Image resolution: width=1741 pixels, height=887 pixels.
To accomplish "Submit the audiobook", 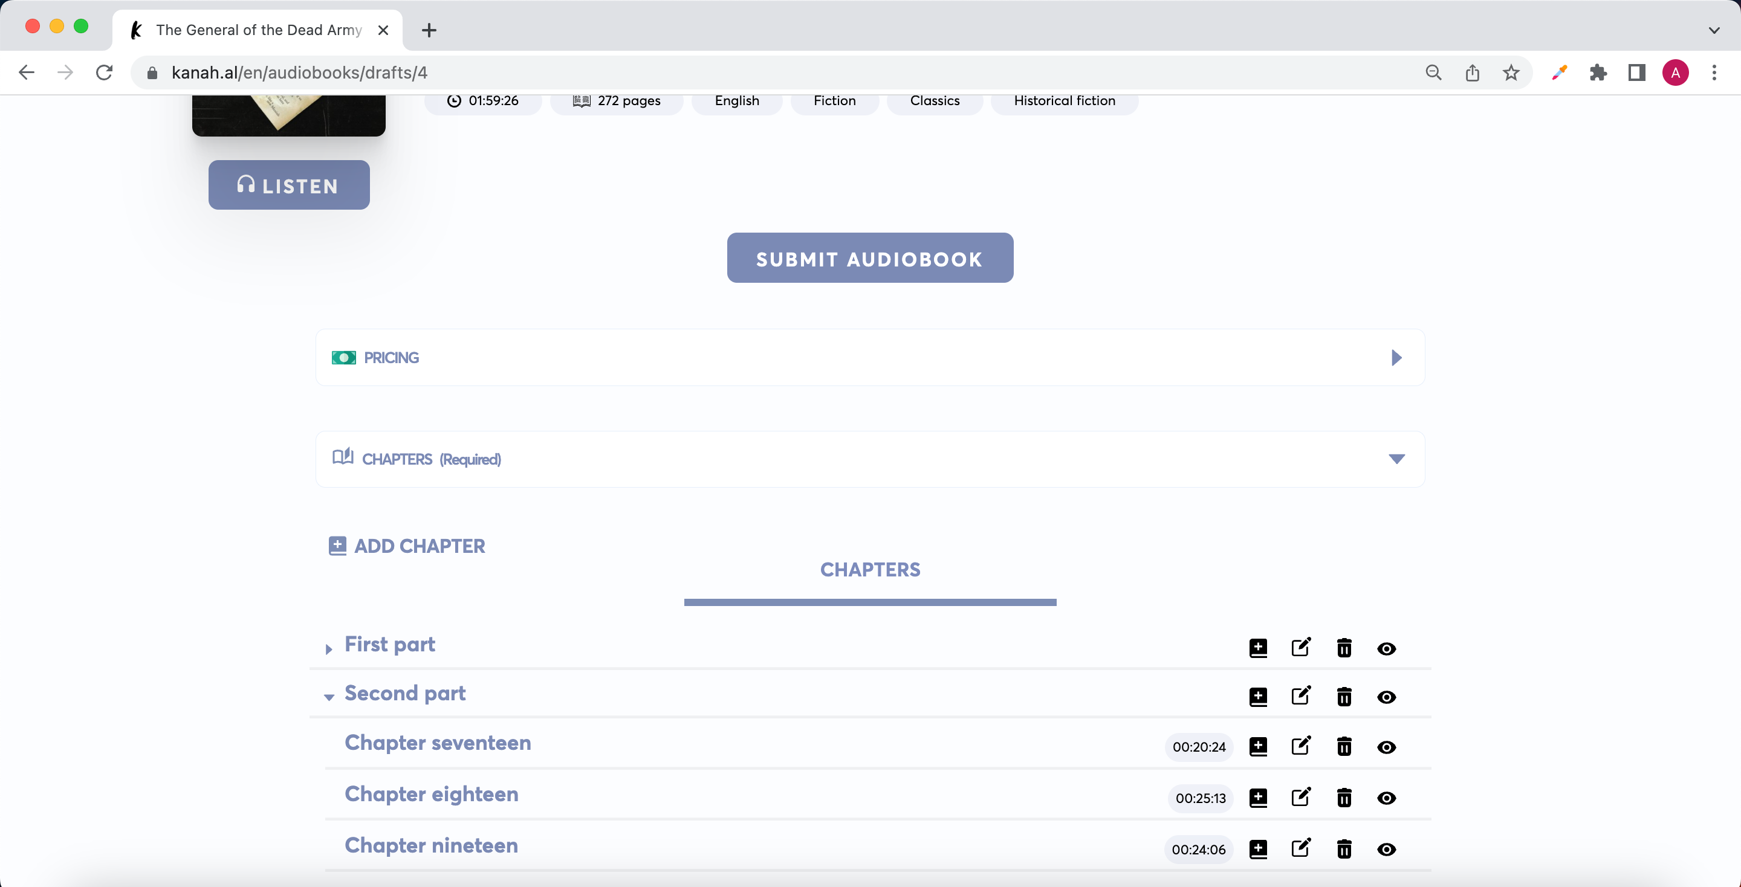I will pos(870,258).
